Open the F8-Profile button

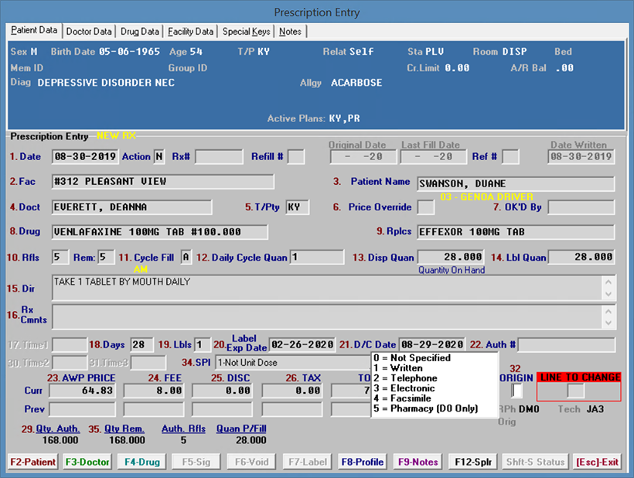pos(363,462)
